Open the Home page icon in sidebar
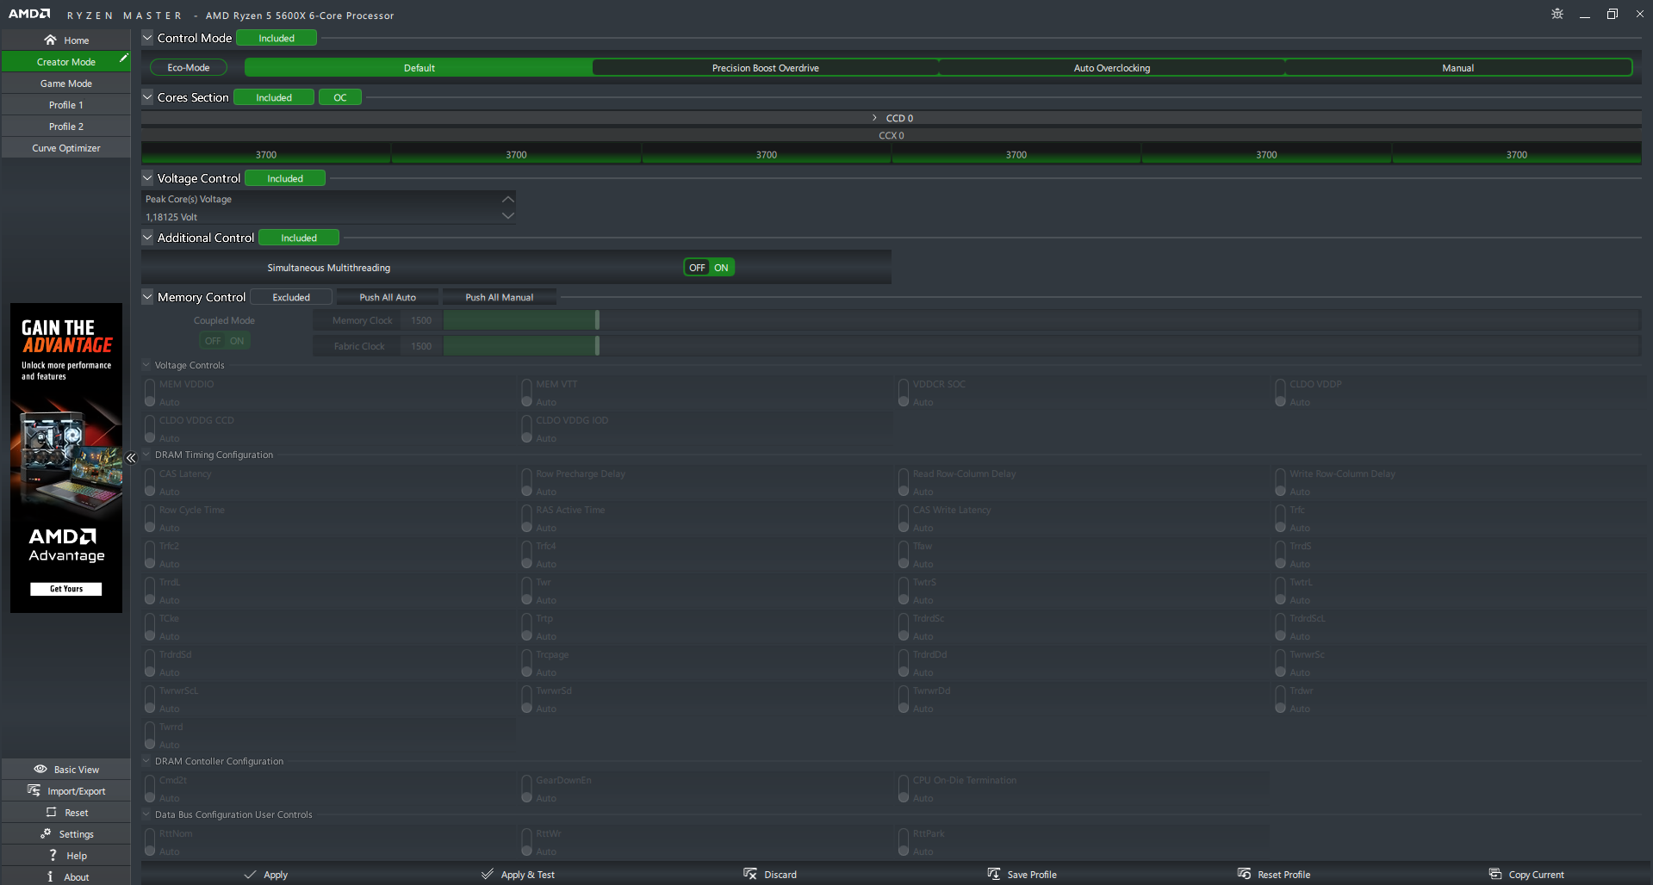 [50, 40]
